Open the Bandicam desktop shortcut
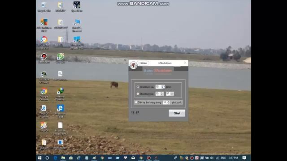 click(x=44, y=58)
